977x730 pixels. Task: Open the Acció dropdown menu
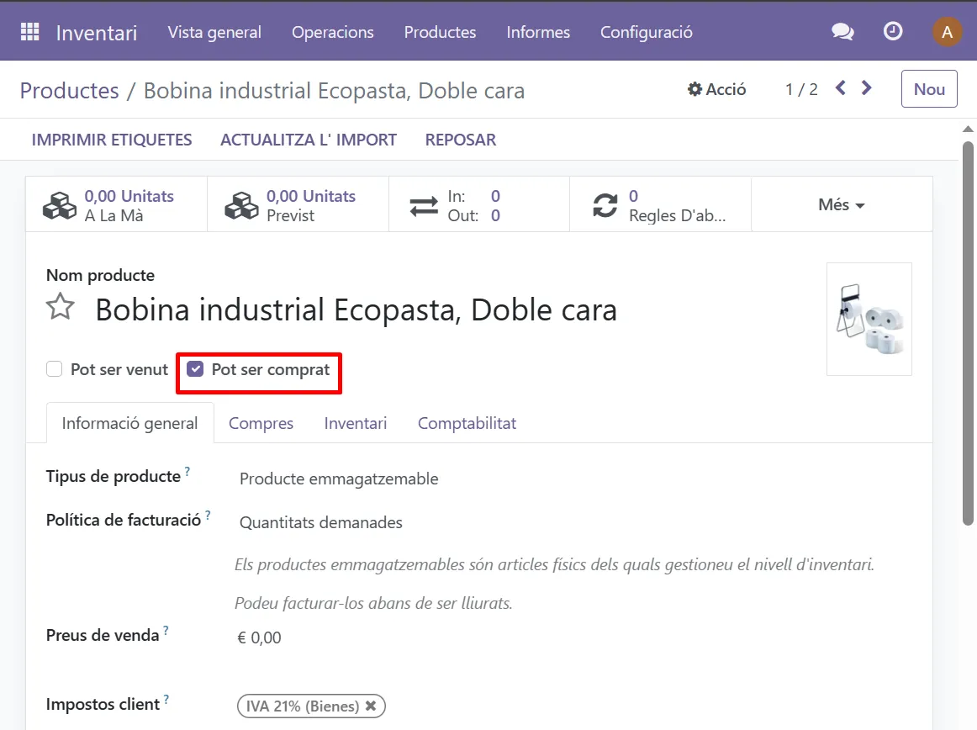(x=717, y=89)
